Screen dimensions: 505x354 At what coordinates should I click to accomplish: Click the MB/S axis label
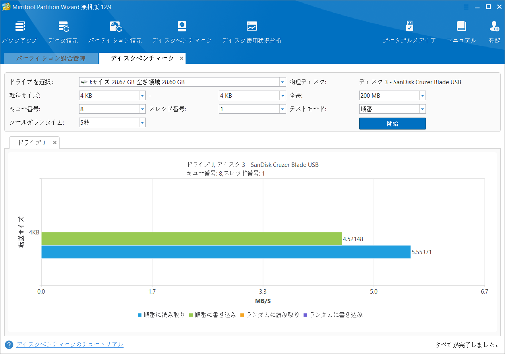pos(263,301)
